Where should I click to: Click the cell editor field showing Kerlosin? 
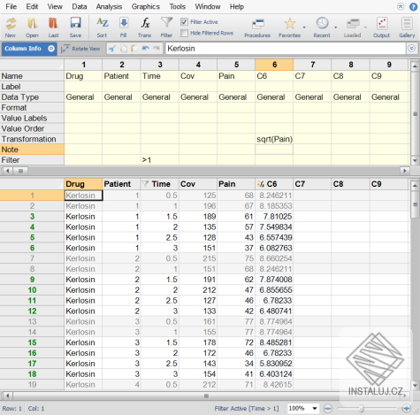286,49
